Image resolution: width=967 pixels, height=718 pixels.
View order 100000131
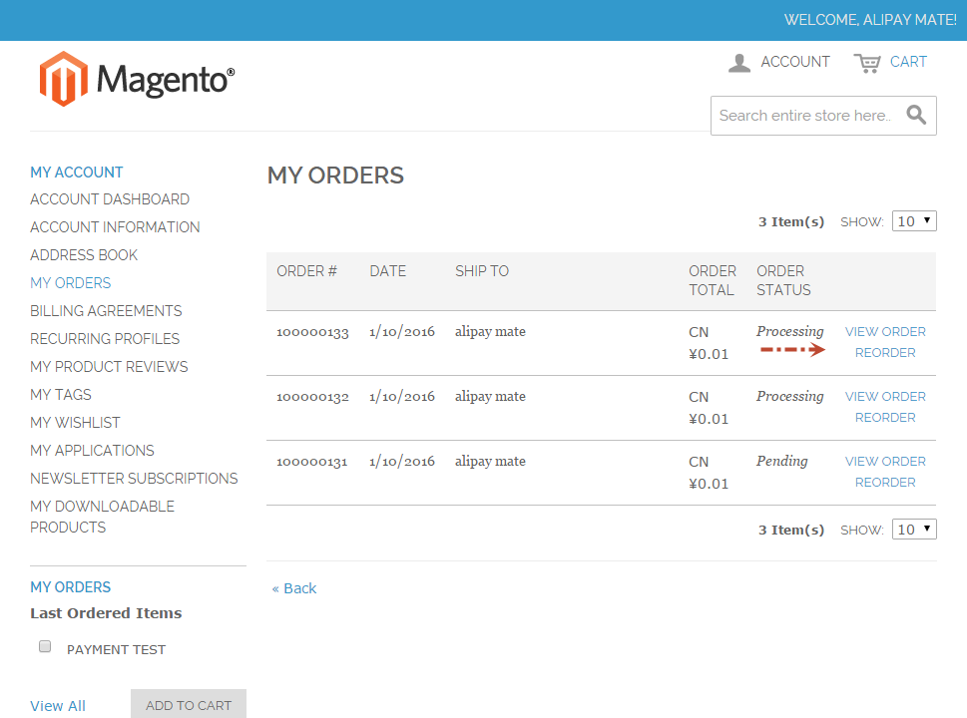point(885,461)
